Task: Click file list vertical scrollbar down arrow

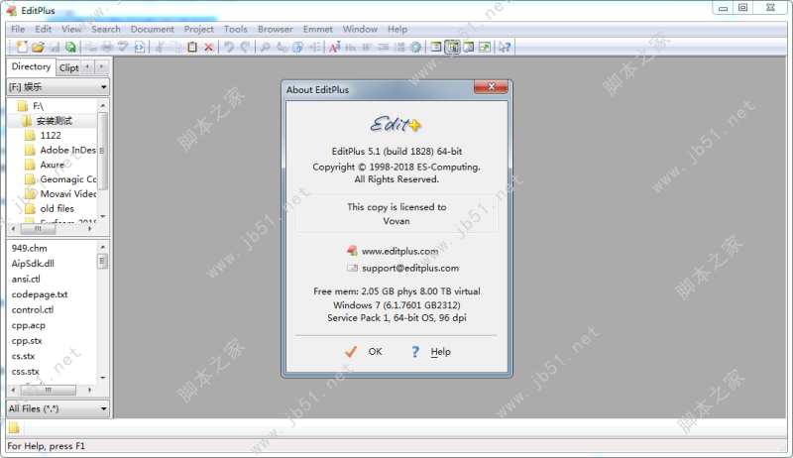Action: click(103, 378)
